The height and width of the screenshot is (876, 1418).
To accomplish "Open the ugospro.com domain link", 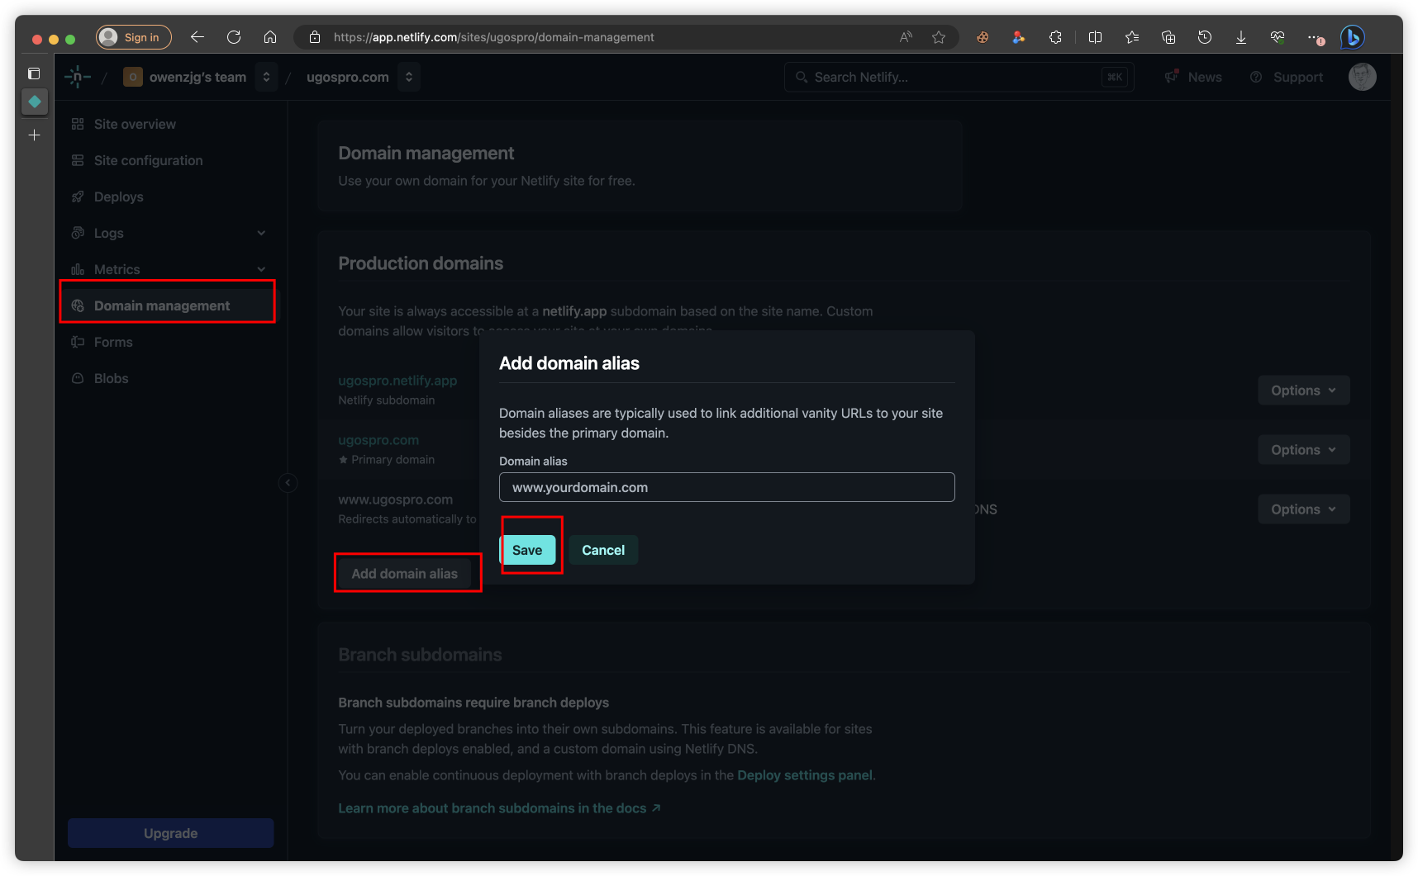I will pyautogui.click(x=378, y=440).
